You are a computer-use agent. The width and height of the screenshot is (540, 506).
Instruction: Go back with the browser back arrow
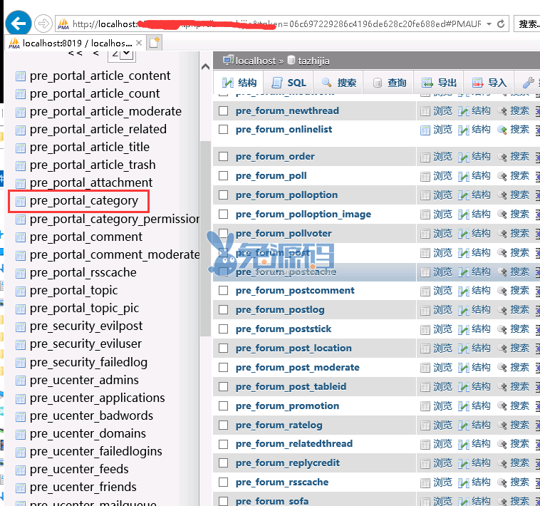(19, 24)
